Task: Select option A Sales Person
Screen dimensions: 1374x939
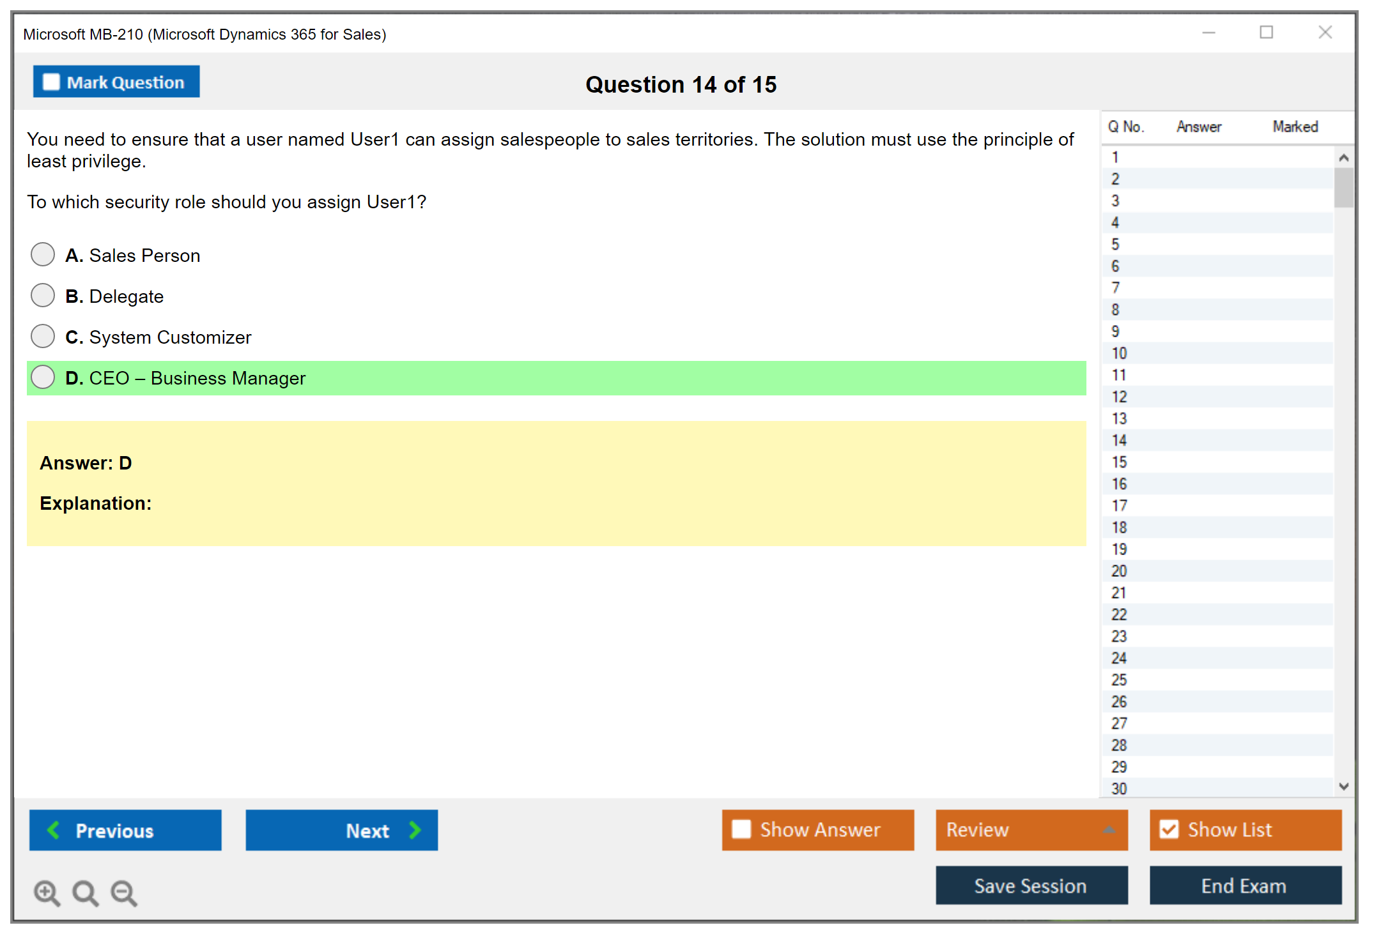Action: pos(43,254)
